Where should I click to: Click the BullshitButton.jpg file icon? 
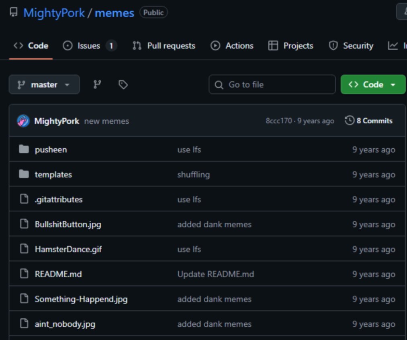tap(24, 224)
